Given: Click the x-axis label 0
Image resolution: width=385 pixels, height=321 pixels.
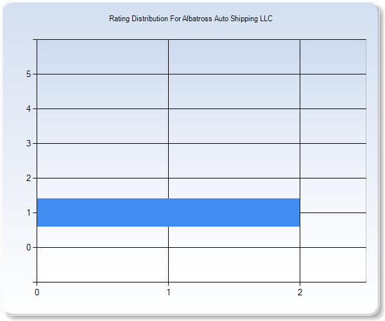Looking at the screenshot, I should pos(37,291).
